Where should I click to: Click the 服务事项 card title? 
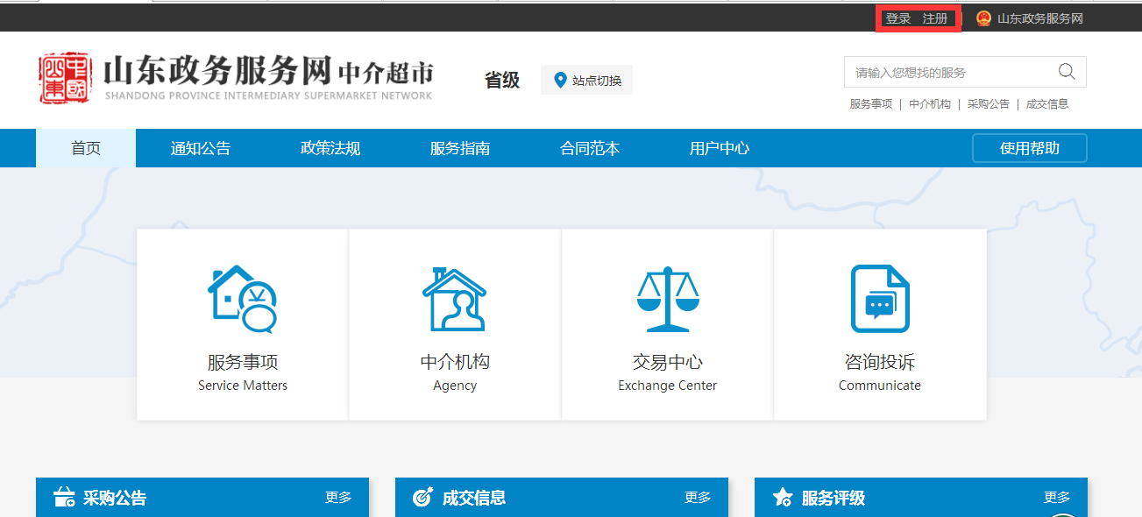coord(243,362)
